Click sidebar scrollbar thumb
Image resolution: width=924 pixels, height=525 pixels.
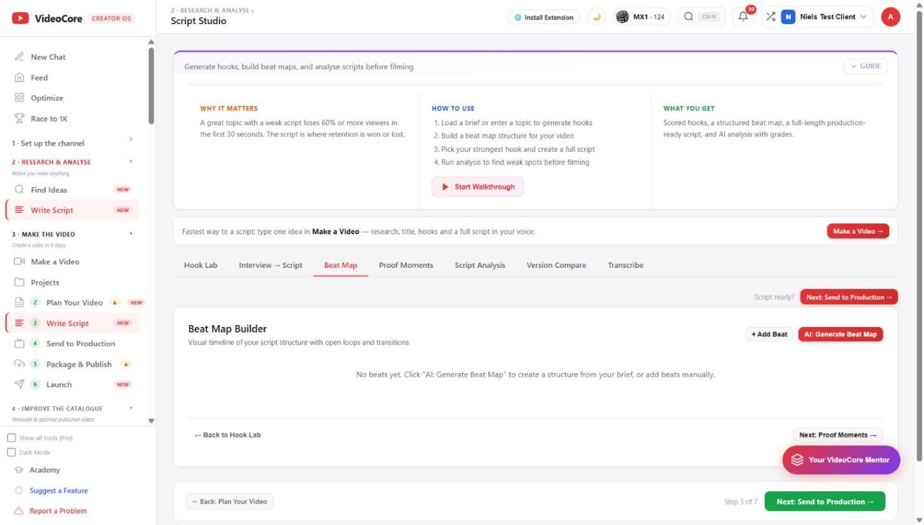151,86
